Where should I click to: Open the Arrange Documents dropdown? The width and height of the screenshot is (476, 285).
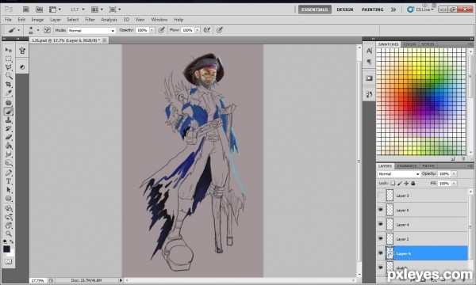click(x=97, y=9)
